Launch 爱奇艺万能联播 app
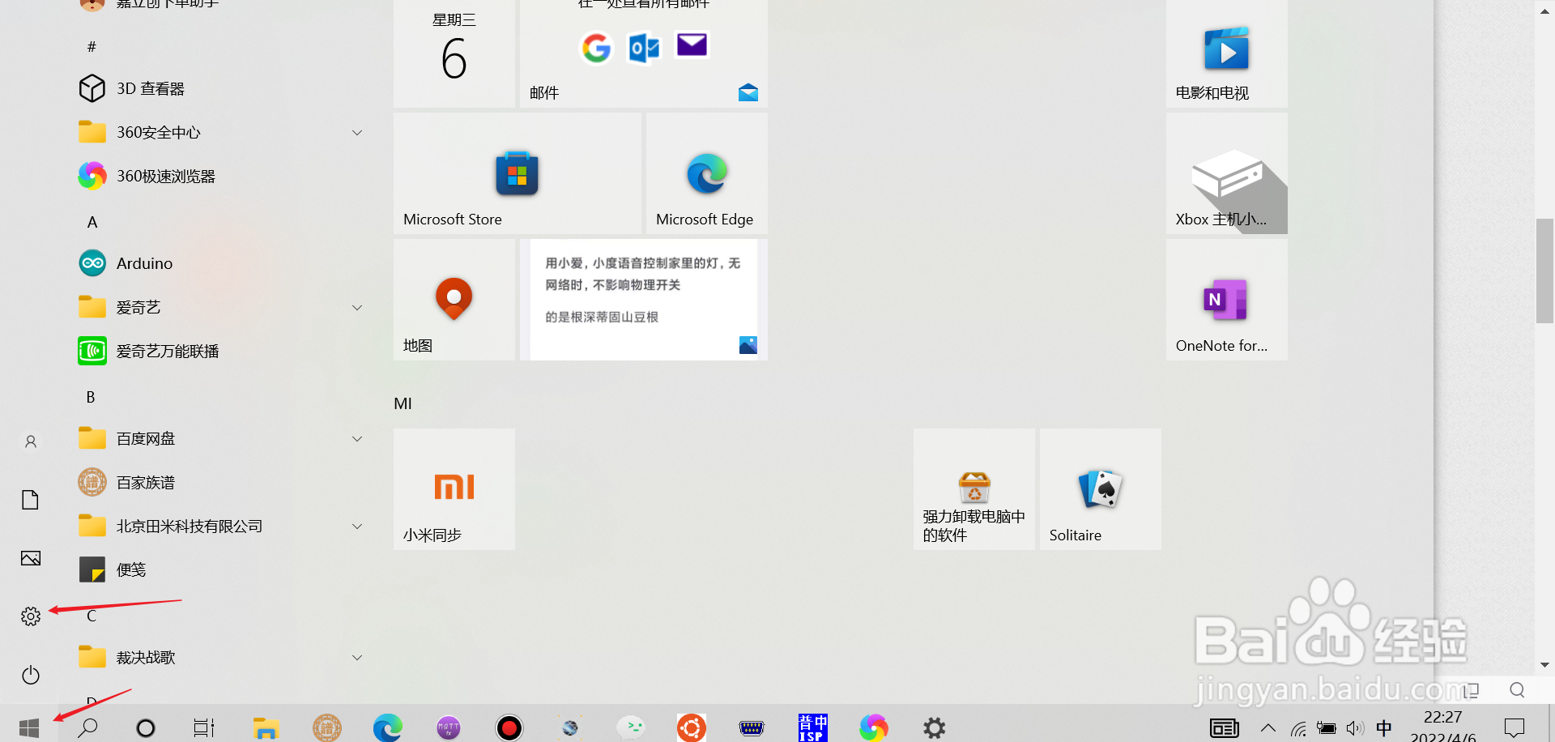This screenshot has height=742, width=1555. click(219, 351)
